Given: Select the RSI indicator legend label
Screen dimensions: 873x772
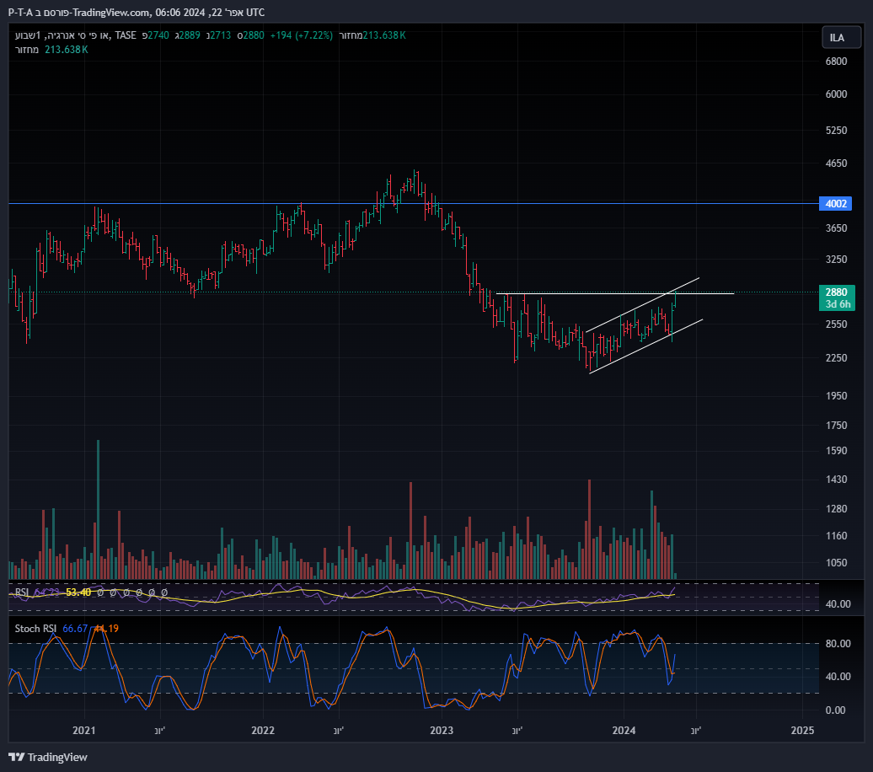Looking at the screenshot, I should 22,592.
